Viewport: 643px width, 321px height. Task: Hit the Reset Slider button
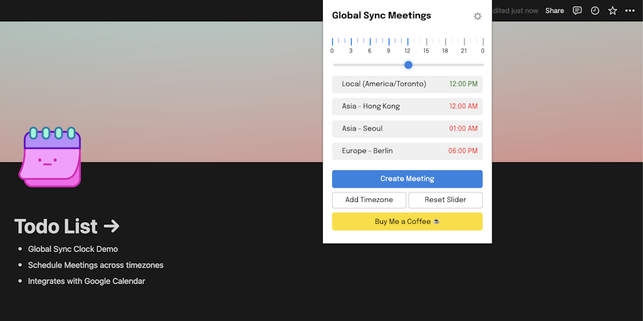point(445,200)
